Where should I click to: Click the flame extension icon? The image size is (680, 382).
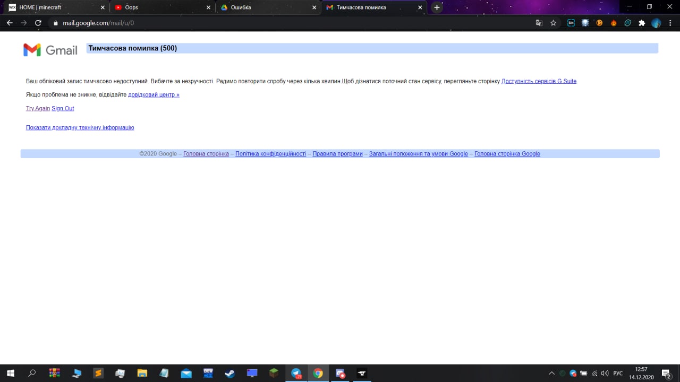(x=614, y=23)
